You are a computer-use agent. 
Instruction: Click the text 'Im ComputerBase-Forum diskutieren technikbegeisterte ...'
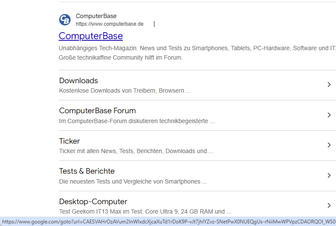coord(137,121)
